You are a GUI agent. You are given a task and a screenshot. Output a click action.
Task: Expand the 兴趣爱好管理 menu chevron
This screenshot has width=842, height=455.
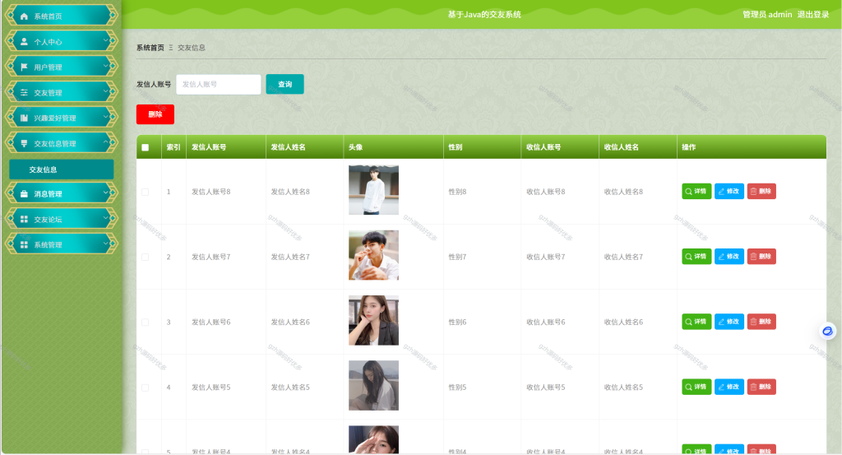(x=106, y=117)
